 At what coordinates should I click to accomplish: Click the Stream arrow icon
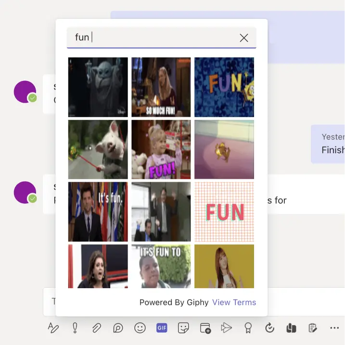(x=226, y=328)
